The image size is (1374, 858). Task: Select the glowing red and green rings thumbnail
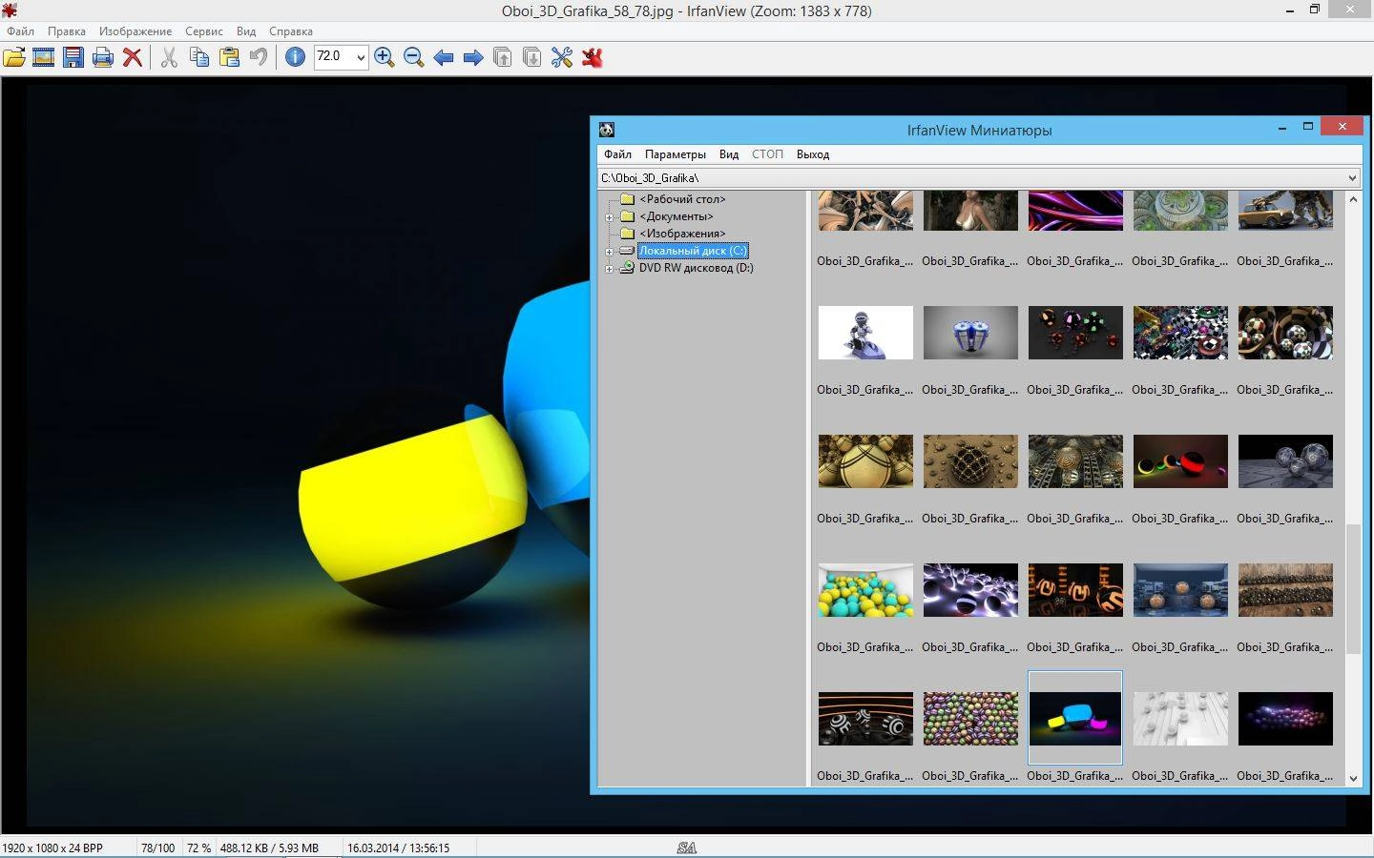click(x=1180, y=461)
